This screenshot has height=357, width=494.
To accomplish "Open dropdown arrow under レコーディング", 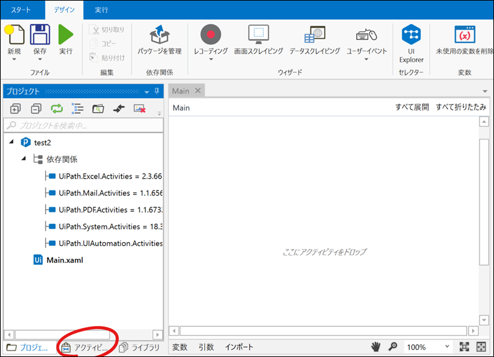I will [x=211, y=59].
